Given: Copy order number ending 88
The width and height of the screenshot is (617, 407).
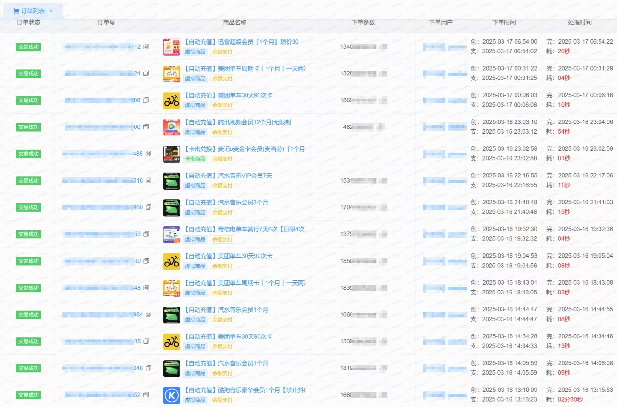Looking at the screenshot, I should (x=146, y=341).
